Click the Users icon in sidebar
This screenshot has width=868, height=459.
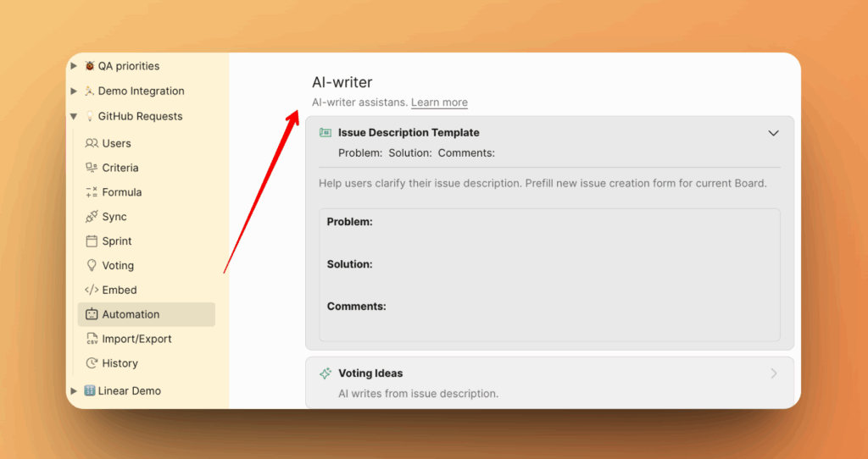(92, 143)
